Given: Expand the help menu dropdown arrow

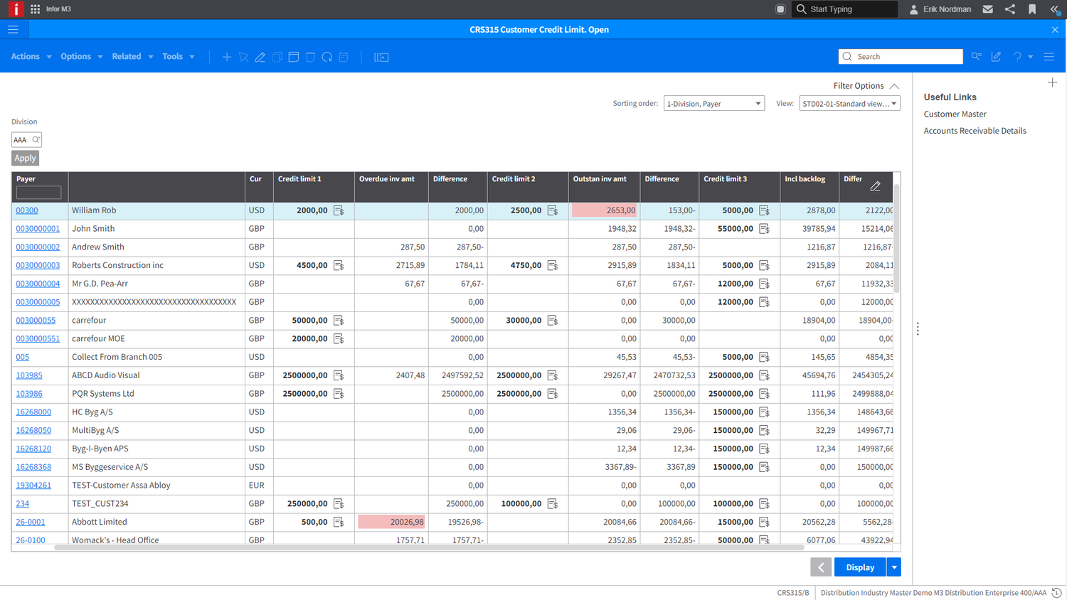Looking at the screenshot, I should pyautogui.click(x=1029, y=56).
